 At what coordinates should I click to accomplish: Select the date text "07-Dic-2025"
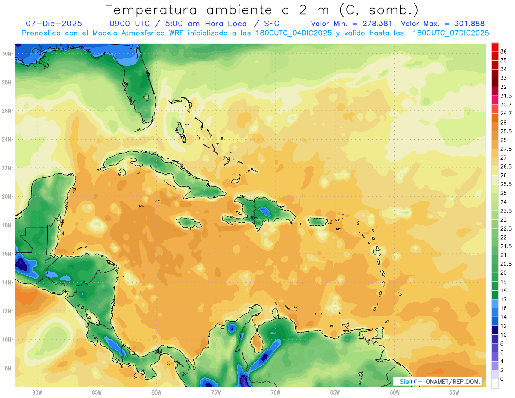coord(54,24)
